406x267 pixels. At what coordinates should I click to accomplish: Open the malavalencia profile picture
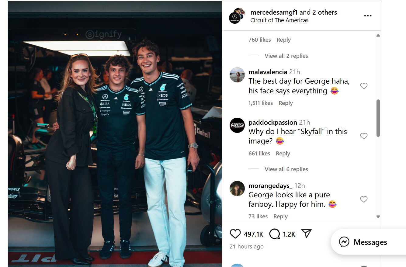coord(237,75)
